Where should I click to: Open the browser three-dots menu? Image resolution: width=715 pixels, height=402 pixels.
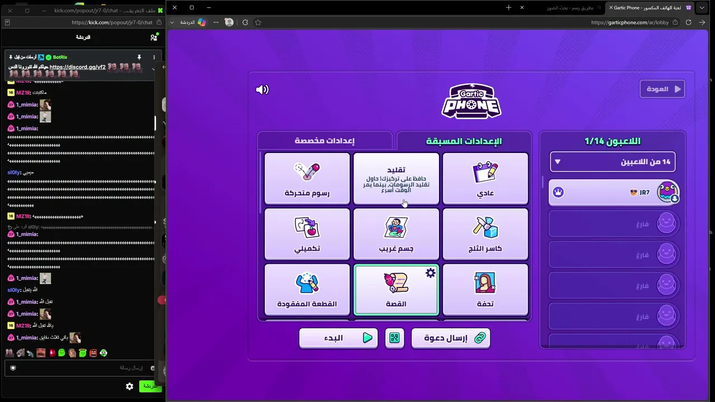(216, 22)
